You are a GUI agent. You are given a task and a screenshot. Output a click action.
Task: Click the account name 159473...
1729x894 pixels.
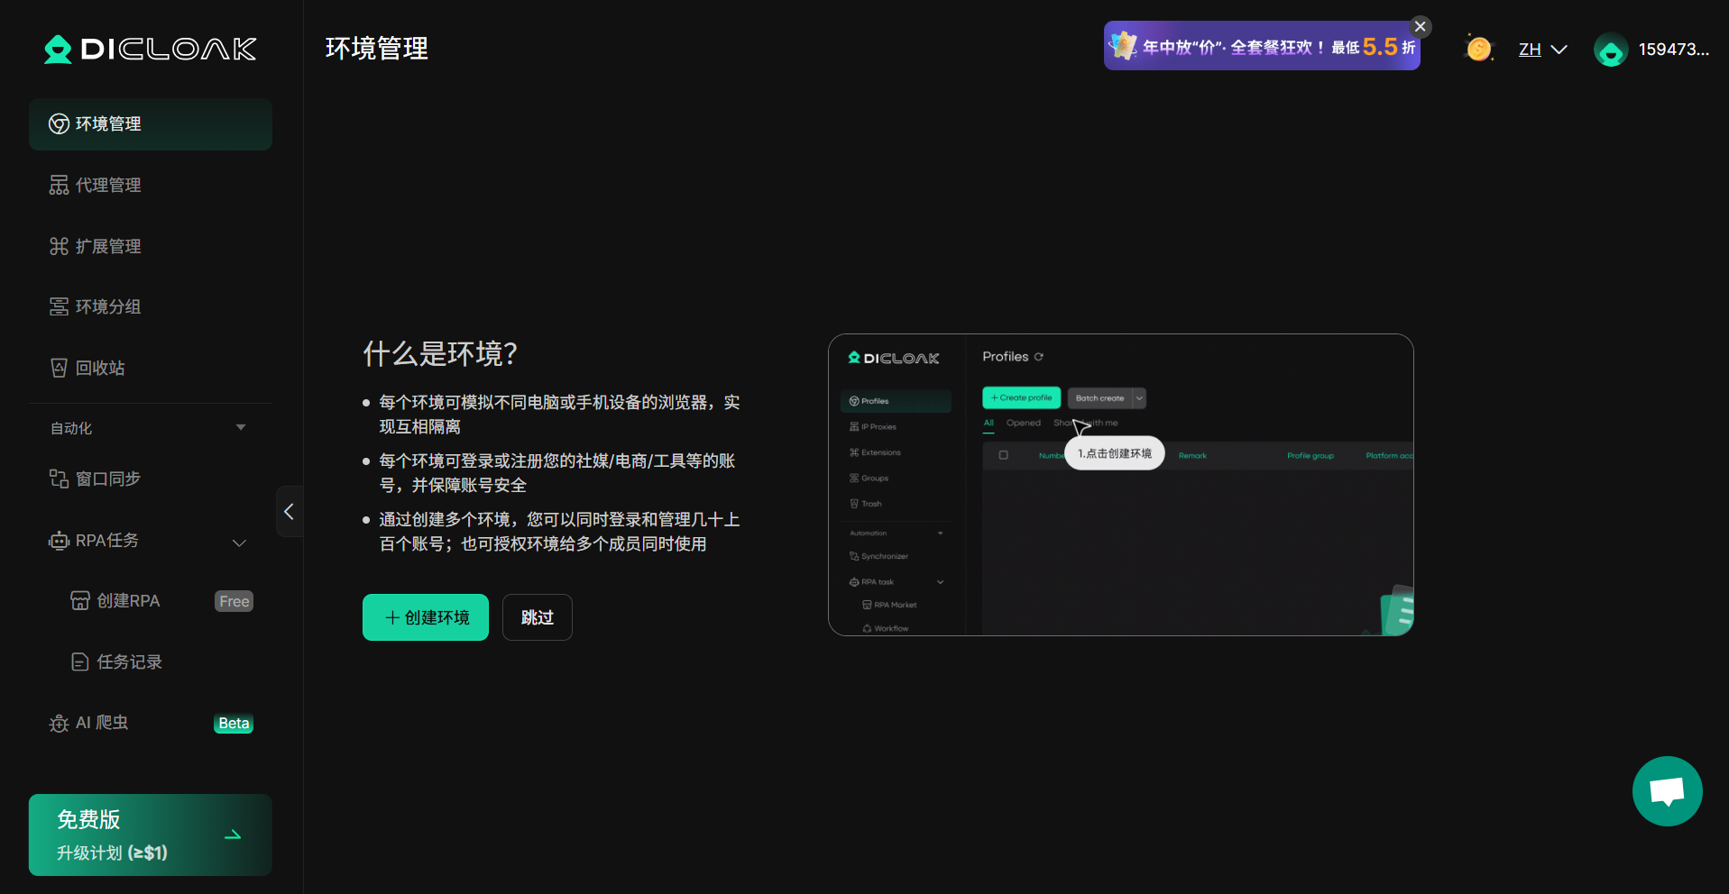pyautogui.click(x=1674, y=50)
